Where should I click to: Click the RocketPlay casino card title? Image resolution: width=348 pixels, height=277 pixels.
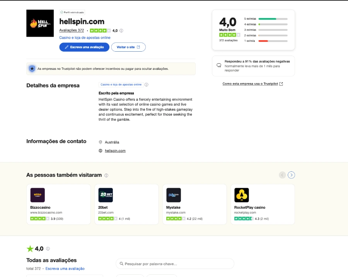pos(250,208)
